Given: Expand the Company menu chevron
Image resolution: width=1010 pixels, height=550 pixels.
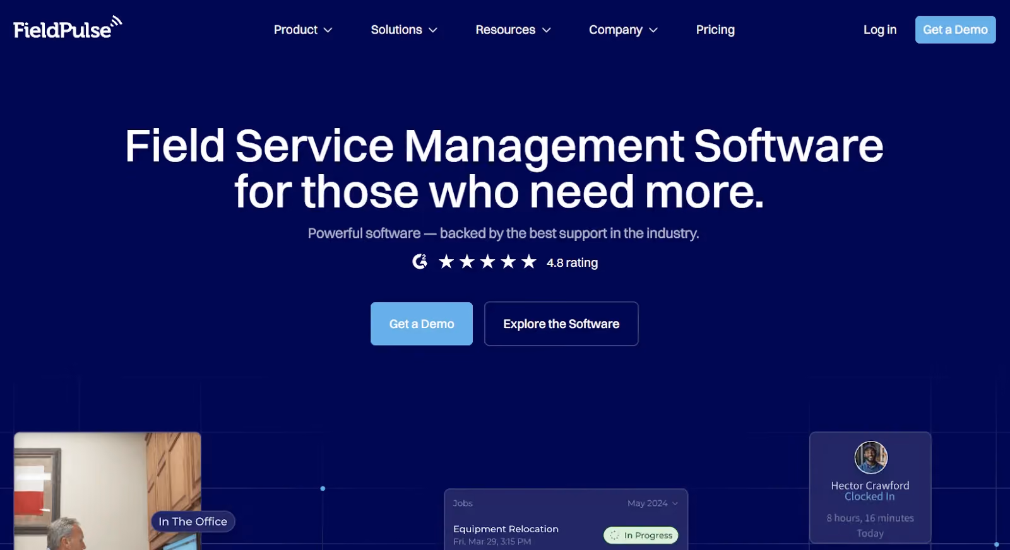Looking at the screenshot, I should point(653,30).
